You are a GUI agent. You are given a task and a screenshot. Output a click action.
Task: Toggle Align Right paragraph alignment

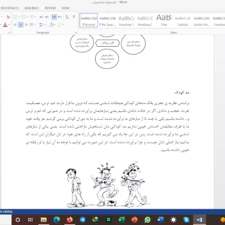[26, 25]
